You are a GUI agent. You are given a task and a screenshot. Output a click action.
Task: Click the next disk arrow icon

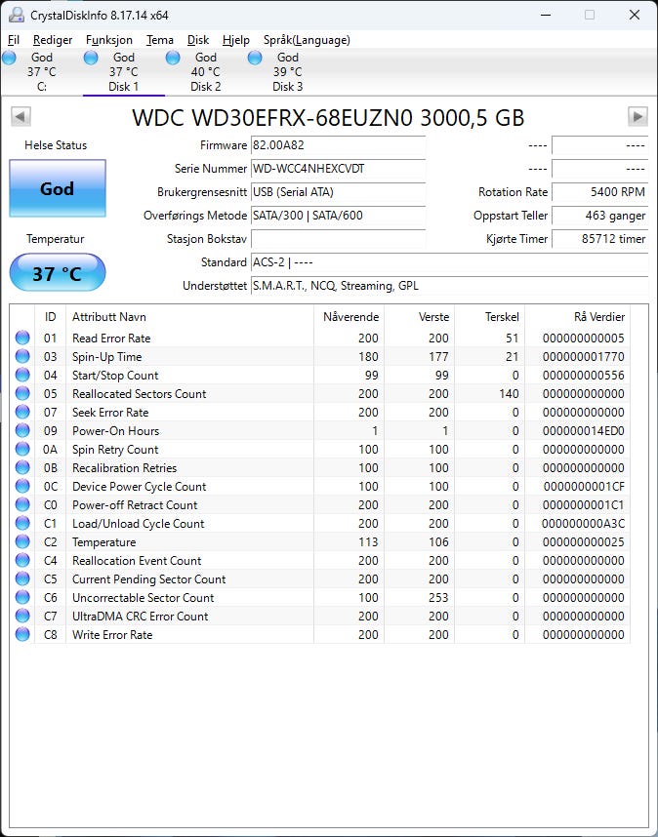coord(637,116)
